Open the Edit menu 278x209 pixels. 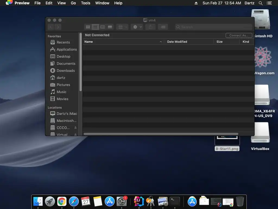coord(49,3)
